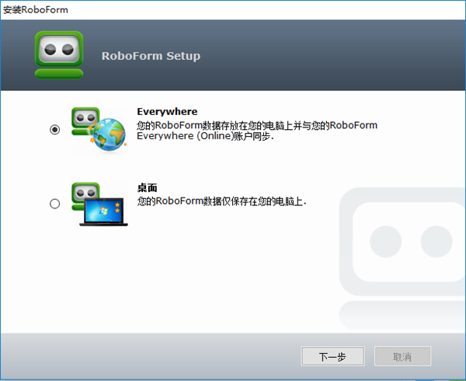Click the 桌面 local storage description text

(x=221, y=201)
